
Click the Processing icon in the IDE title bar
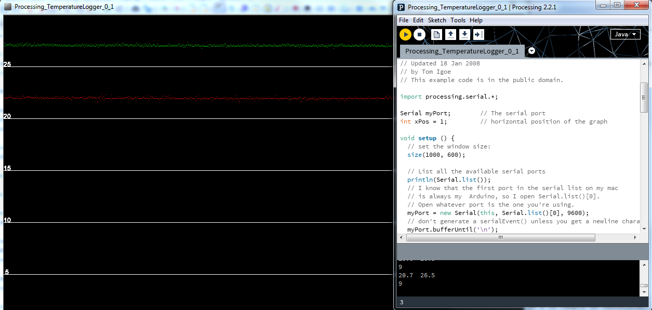[x=401, y=7]
